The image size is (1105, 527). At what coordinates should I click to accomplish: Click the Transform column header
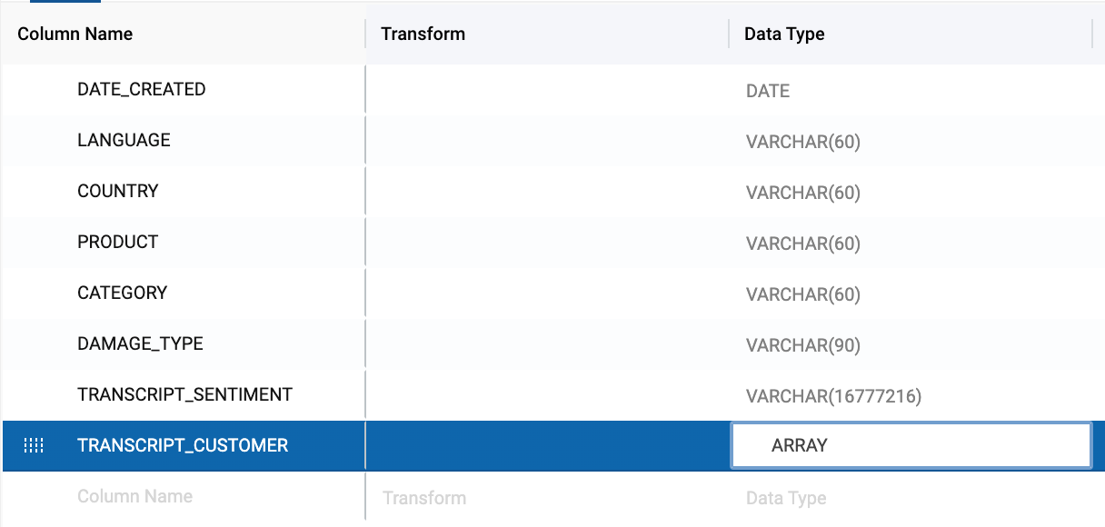(x=423, y=34)
